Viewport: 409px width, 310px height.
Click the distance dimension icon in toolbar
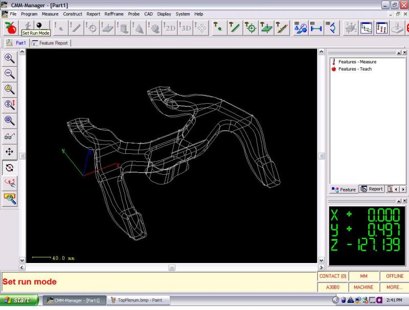315,28
